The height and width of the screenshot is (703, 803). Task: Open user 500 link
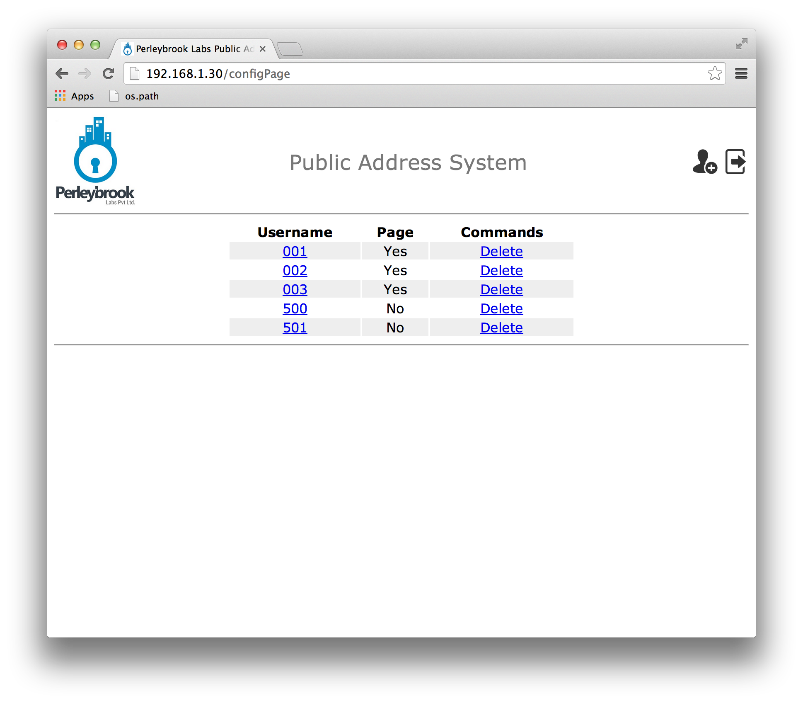click(x=295, y=308)
